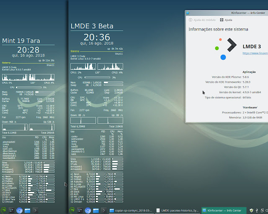This screenshot has width=268, height=214.
Task: Click the '11 Mint Tara' partition row
Action: (28, 199)
